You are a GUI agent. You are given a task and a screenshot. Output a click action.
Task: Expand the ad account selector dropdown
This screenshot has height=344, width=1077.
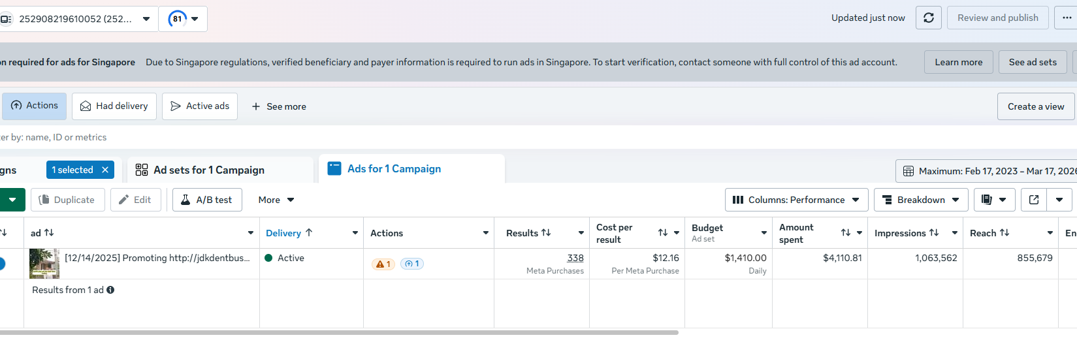click(x=146, y=19)
